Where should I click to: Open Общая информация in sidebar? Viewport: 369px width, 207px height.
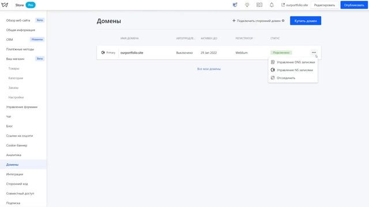click(21, 30)
